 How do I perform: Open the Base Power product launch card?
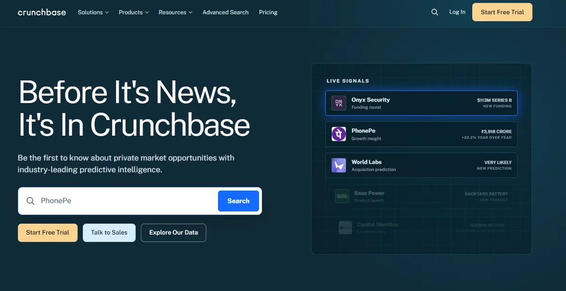click(x=421, y=196)
